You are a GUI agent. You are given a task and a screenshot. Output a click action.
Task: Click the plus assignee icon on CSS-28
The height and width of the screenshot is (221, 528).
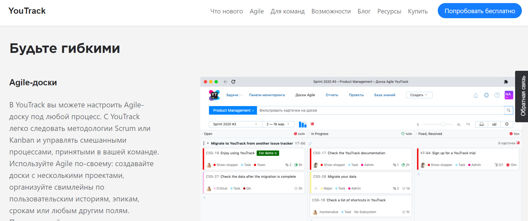[x=316, y=189]
